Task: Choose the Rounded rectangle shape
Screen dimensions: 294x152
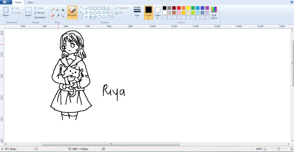Action: [99, 8]
